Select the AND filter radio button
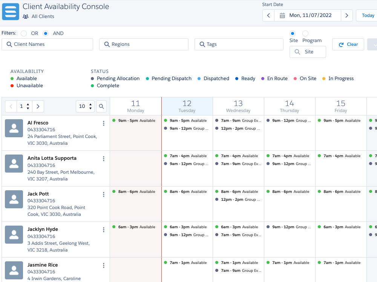Viewport: 377px width, 282px height. click(46, 33)
